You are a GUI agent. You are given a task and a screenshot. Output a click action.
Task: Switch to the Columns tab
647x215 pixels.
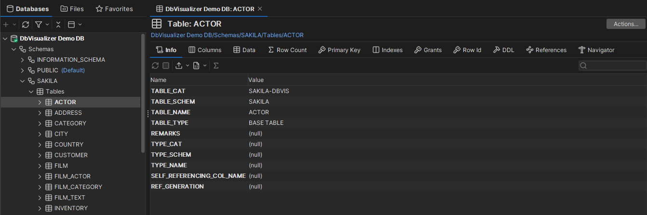[205, 50]
